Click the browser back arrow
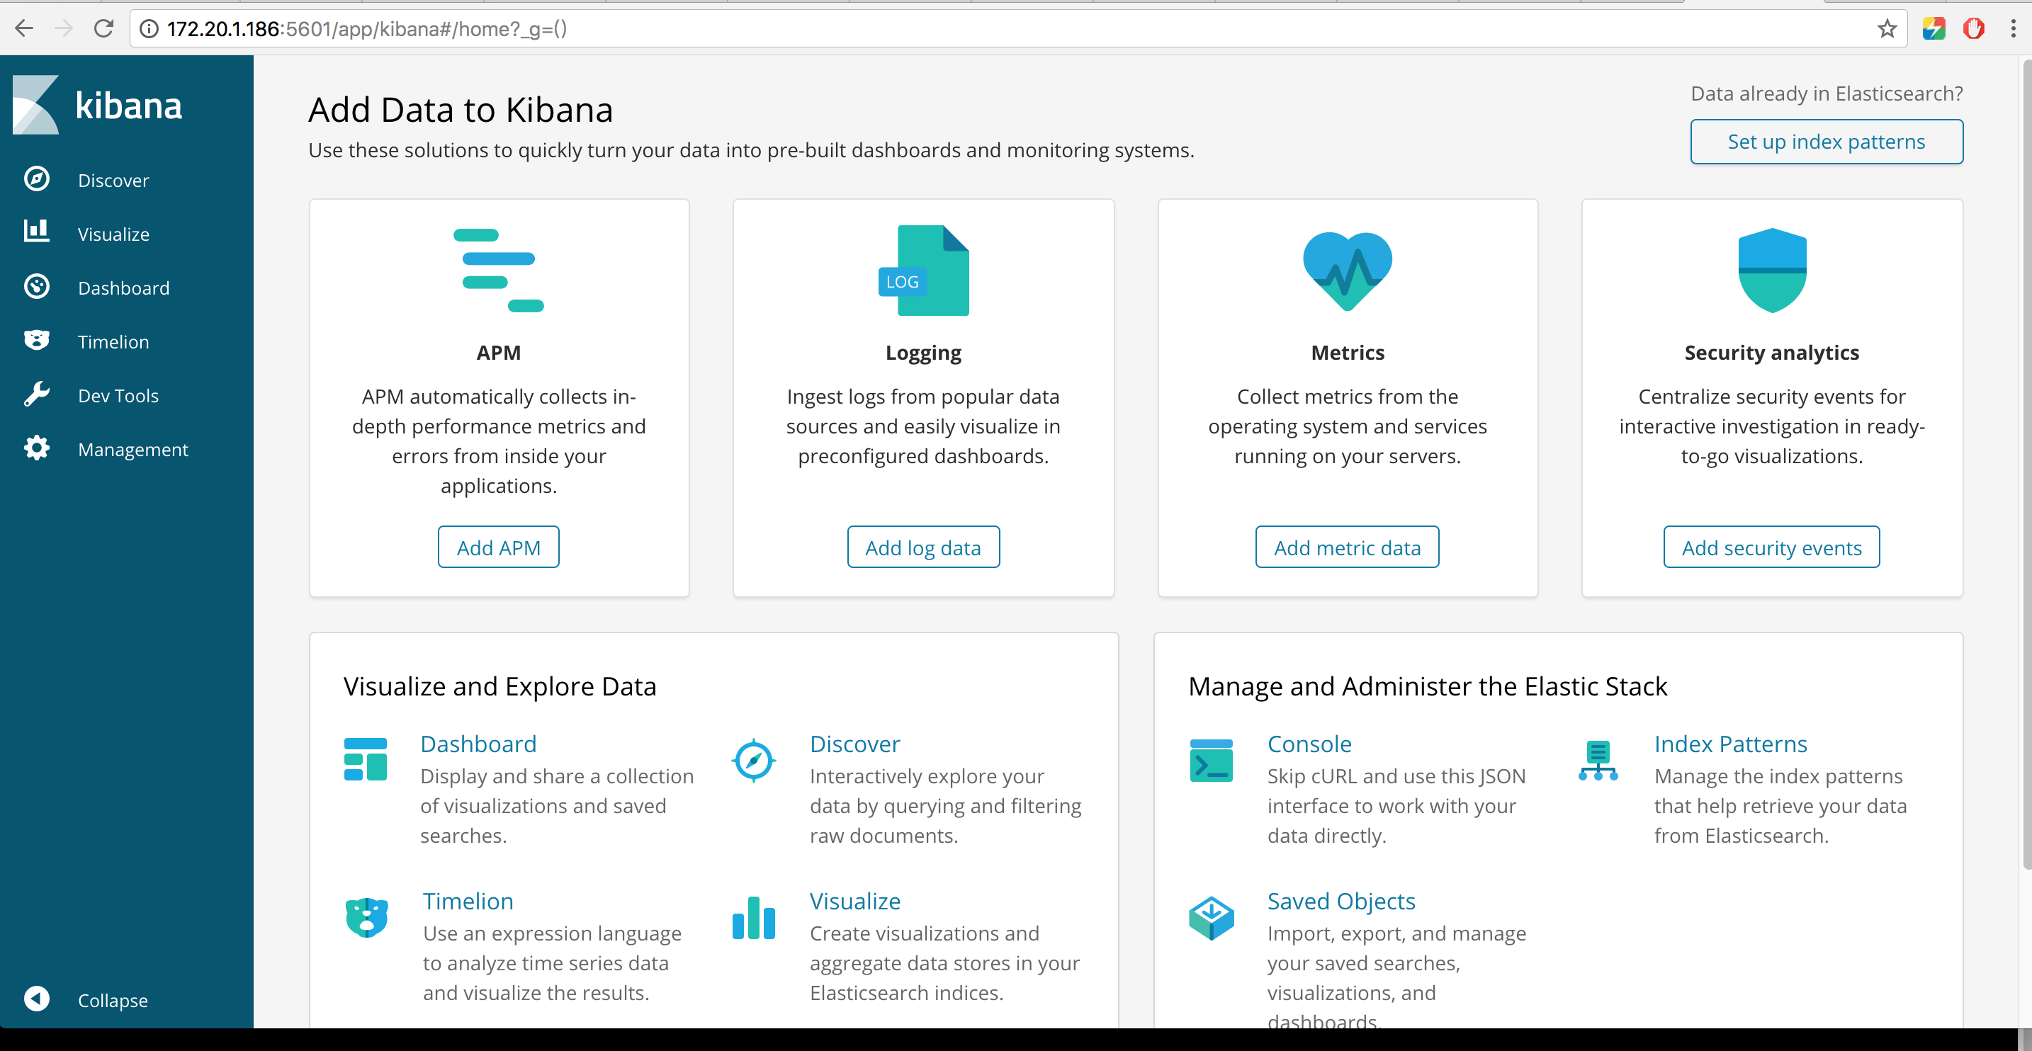The height and width of the screenshot is (1051, 2032). coord(25,29)
